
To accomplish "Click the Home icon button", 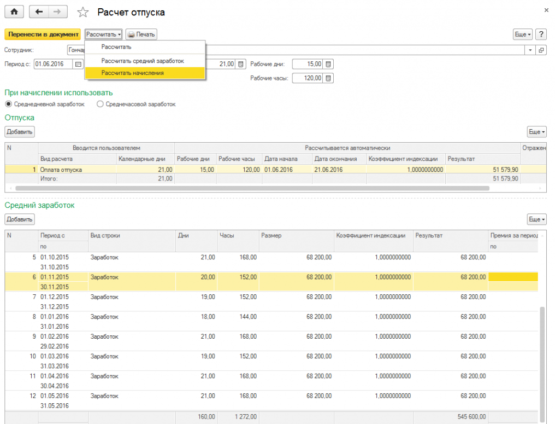I will [x=14, y=12].
